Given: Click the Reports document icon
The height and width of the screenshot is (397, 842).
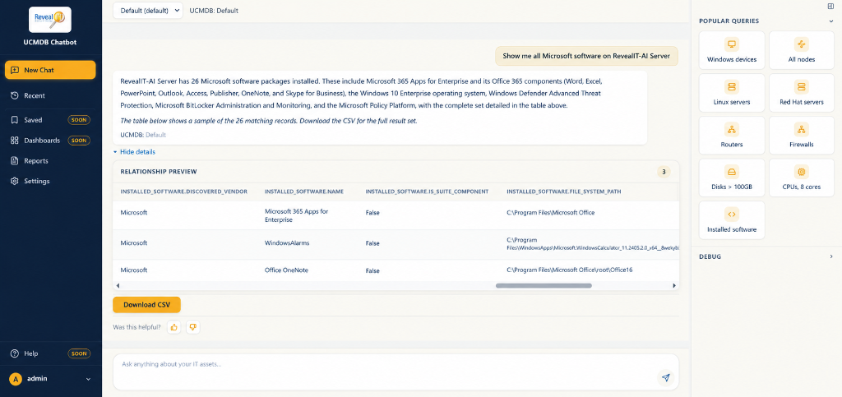Looking at the screenshot, I should [15, 161].
